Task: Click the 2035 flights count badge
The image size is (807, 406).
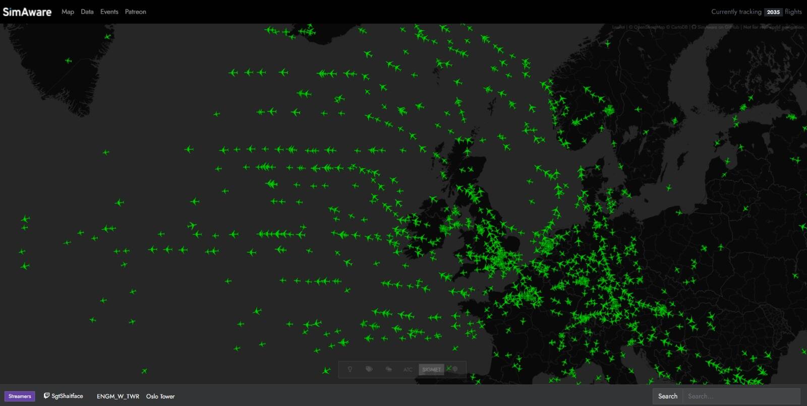Action: 773,12
